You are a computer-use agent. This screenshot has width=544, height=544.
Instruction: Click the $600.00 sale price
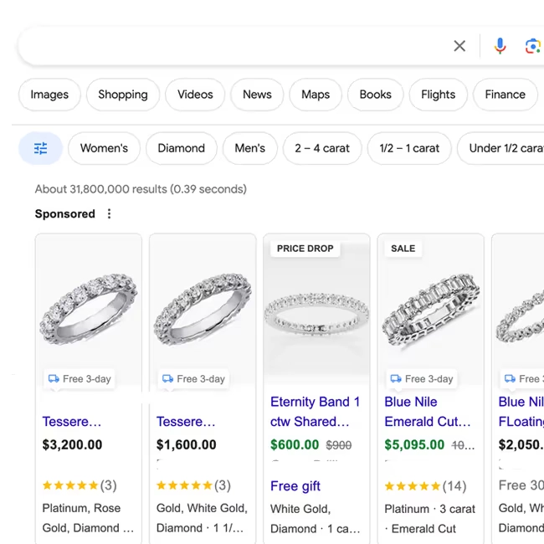click(x=295, y=444)
